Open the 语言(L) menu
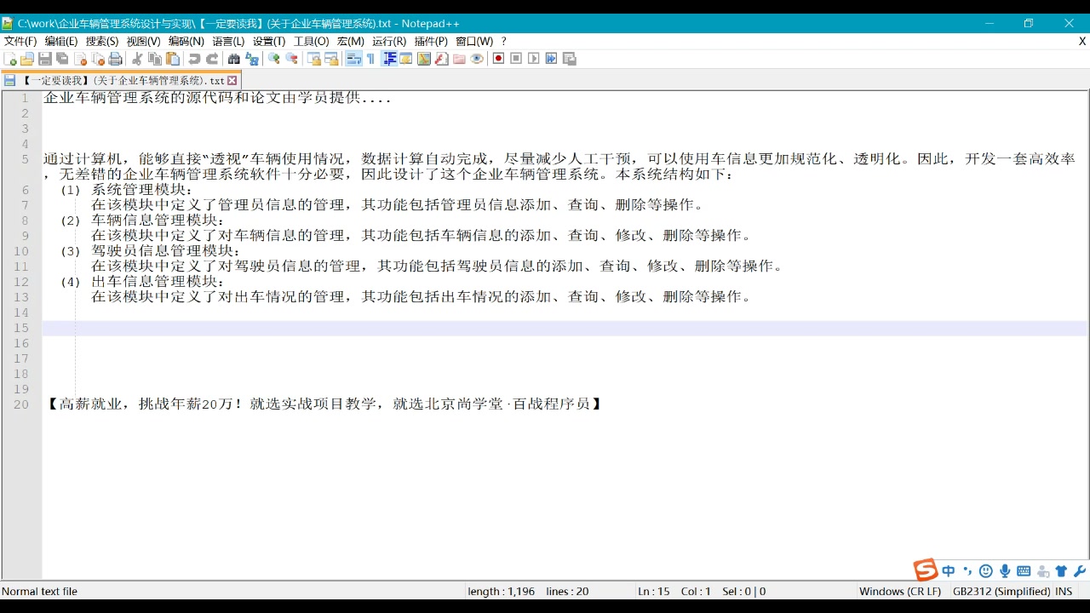This screenshot has width=1090, height=613. coord(228,41)
